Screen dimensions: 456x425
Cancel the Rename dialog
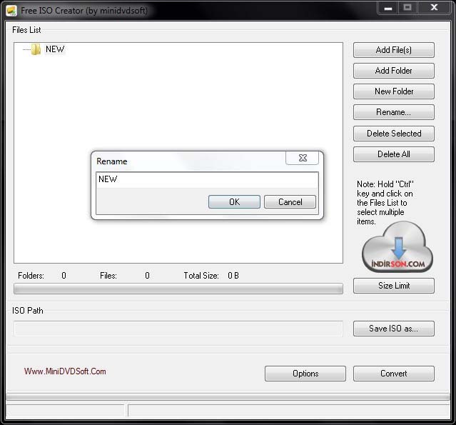tap(290, 201)
